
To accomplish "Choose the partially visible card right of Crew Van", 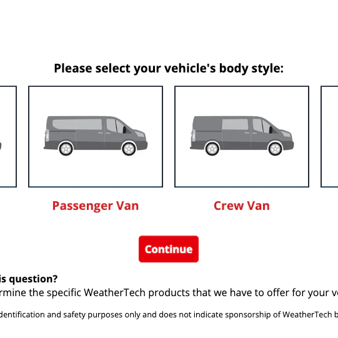I will [329, 136].
